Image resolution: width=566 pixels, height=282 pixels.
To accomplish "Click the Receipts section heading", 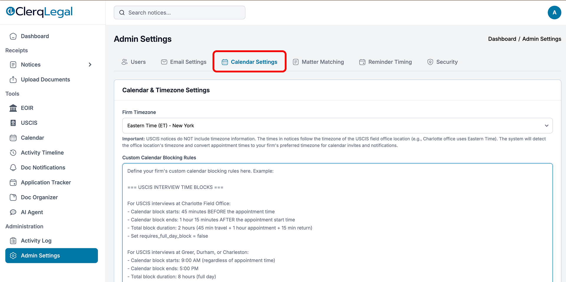I will 17,50.
